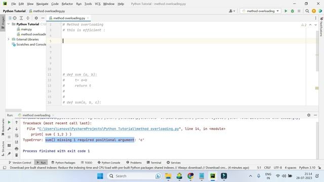
Task: Change the CRLF line separator
Action: pos(267,167)
